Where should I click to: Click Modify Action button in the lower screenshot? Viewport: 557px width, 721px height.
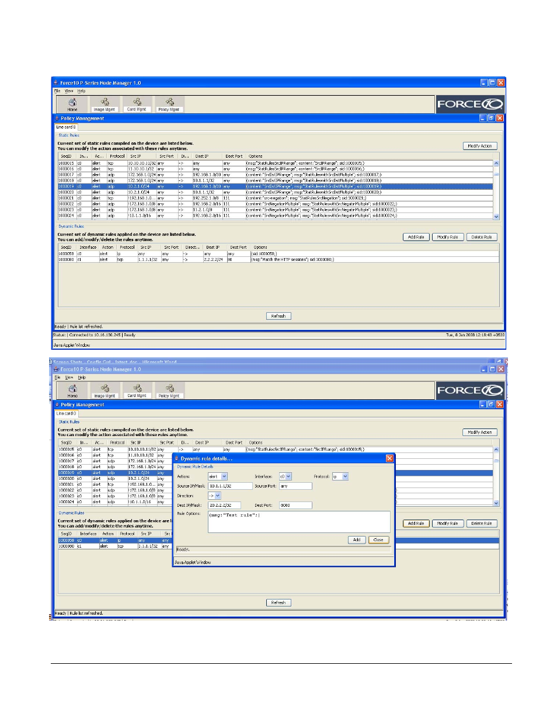point(480,433)
